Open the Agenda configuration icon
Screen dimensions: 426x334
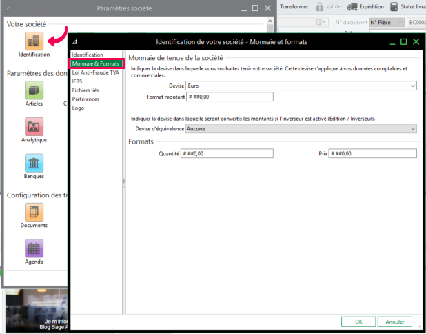point(34,249)
